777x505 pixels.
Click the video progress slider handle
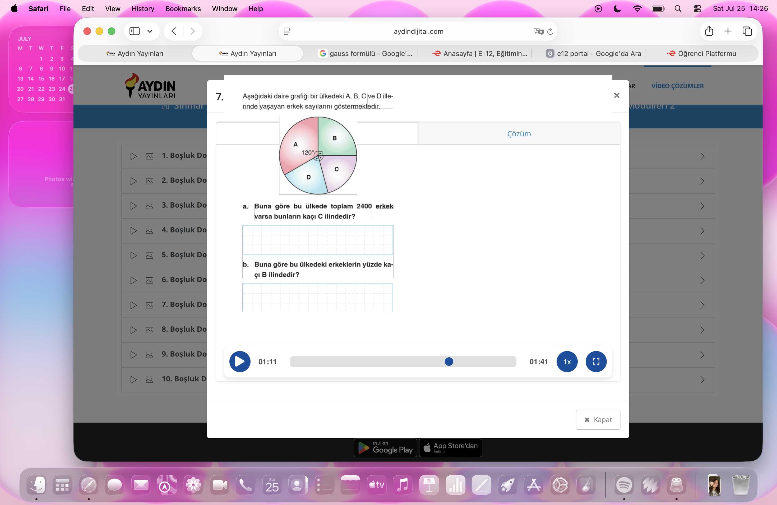pyautogui.click(x=449, y=362)
